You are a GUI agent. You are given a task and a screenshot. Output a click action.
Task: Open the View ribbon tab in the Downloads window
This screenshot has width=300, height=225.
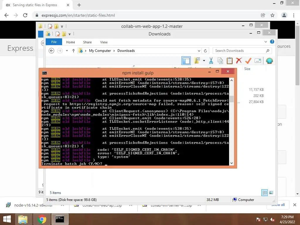point(104,42)
